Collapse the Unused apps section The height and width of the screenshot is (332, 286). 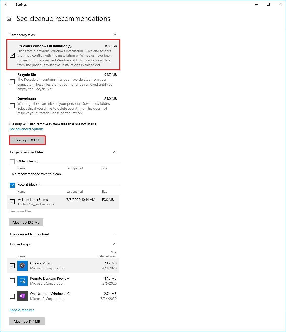tap(115, 244)
